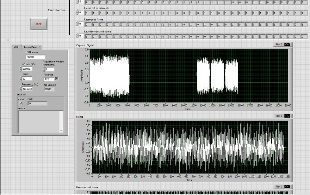Click the Frame cut to preamble index field

(81, 12)
